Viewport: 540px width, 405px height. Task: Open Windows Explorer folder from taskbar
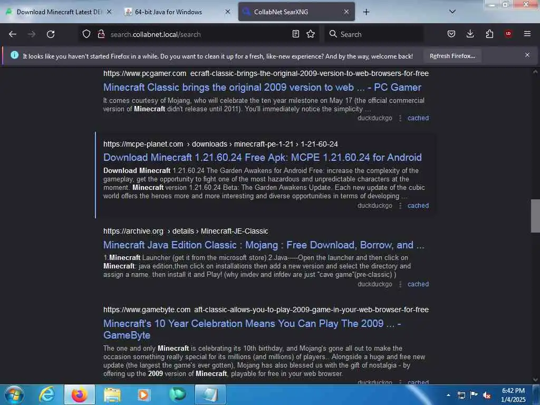pos(112,394)
